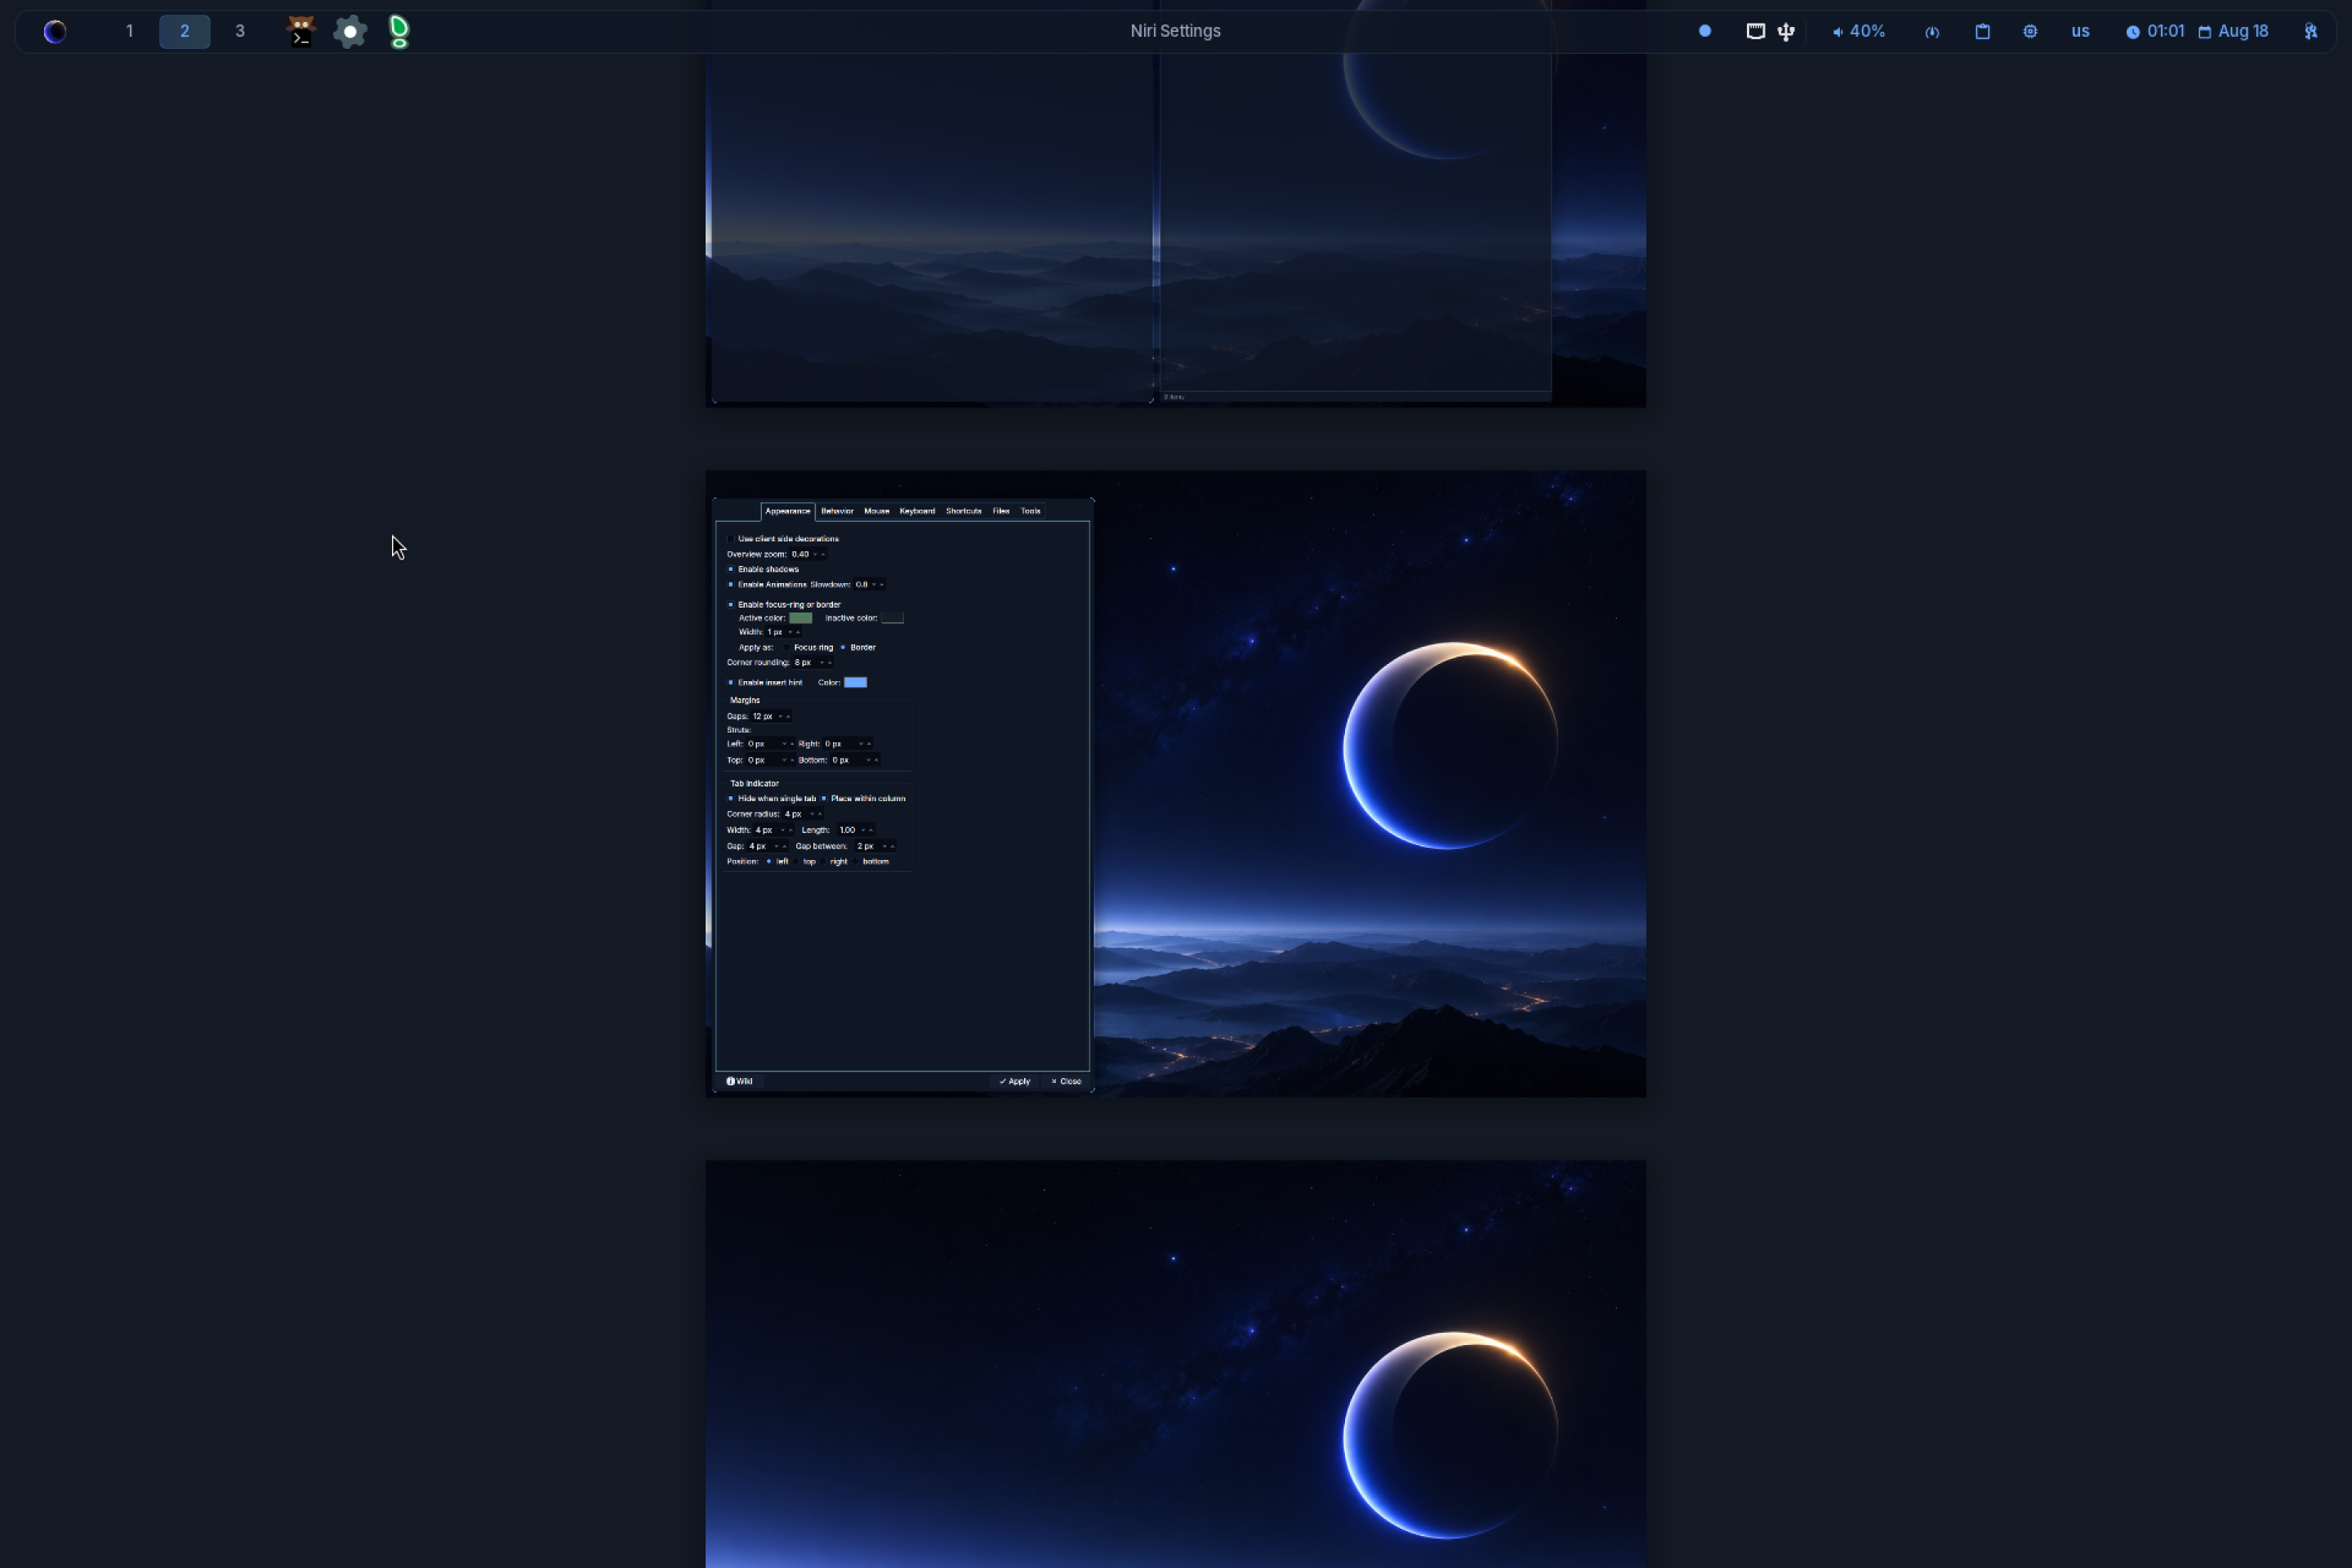The height and width of the screenshot is (1568, 2352).
Task: Adjust the Gaps value control under Margins
Action: 771,716
